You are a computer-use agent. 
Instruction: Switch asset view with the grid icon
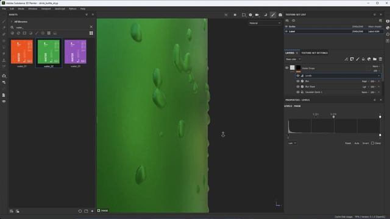(x=91, y=33)
